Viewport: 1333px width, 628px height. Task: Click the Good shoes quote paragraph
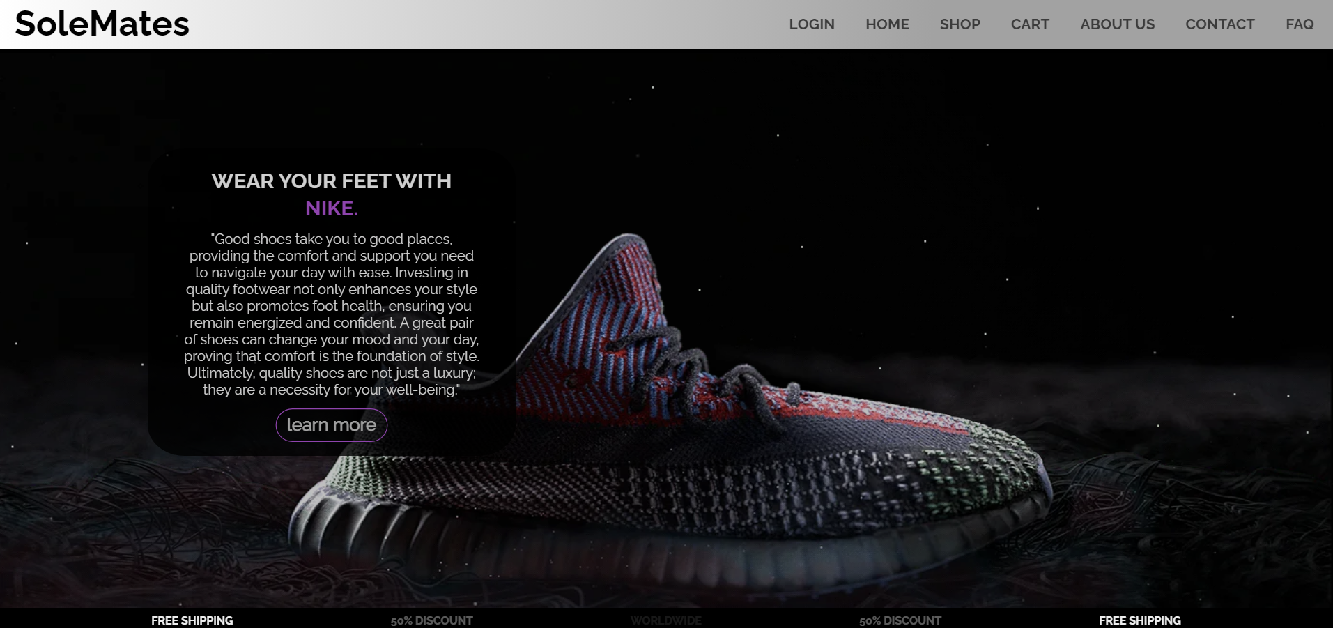coord(332,314)
